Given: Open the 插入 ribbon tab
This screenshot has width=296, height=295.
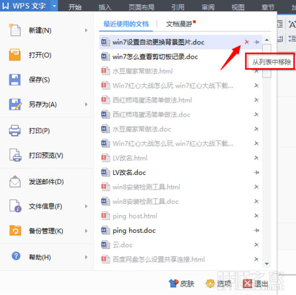Looking at the screenshot, I should (x=105, y=7).
